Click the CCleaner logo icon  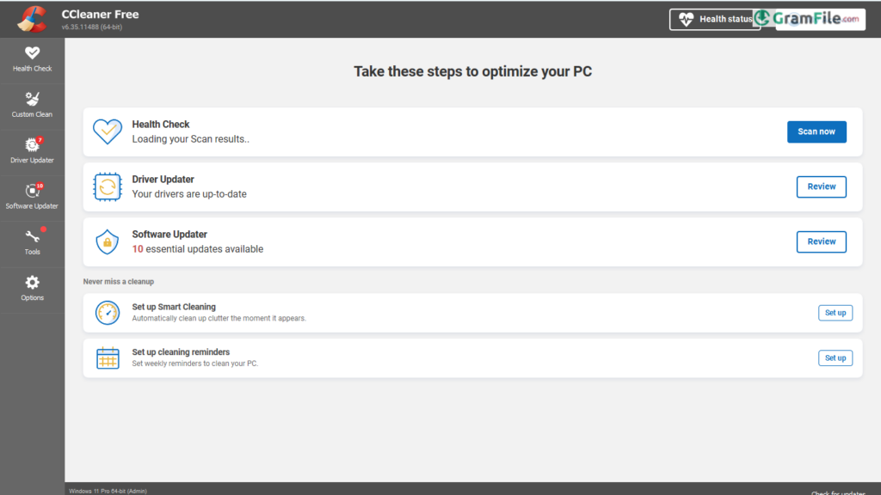[32, 18]
